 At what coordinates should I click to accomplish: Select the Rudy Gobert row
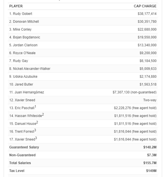tap(83, 14)
